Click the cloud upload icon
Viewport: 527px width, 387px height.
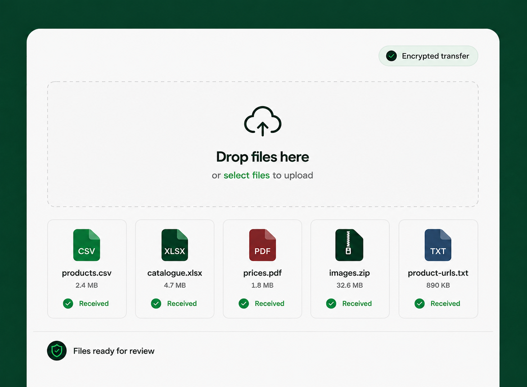coord(263,121)
